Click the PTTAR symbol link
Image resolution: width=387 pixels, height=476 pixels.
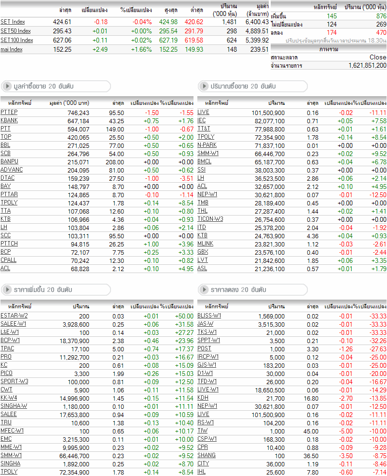[9, 194]
